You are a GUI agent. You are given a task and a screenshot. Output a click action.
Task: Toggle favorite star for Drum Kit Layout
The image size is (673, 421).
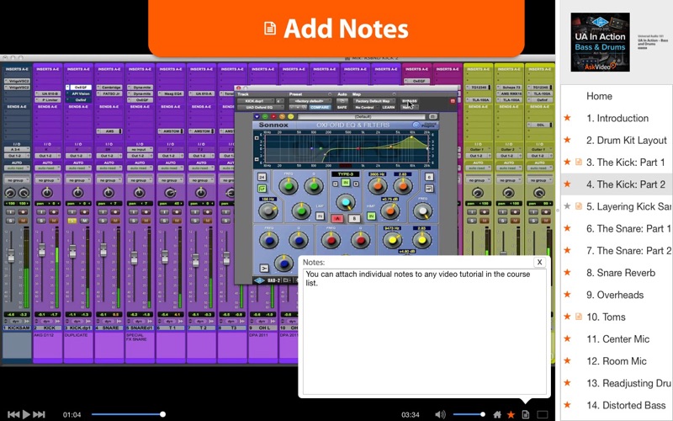[567, 140]
